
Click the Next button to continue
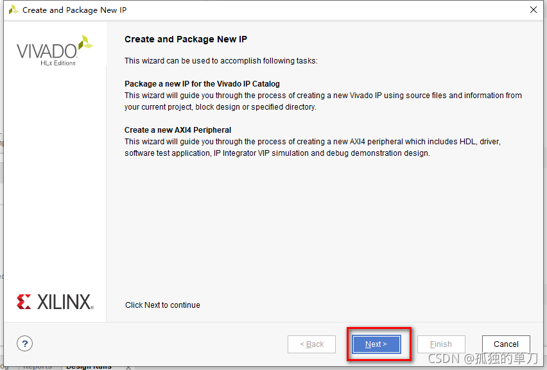376,344
